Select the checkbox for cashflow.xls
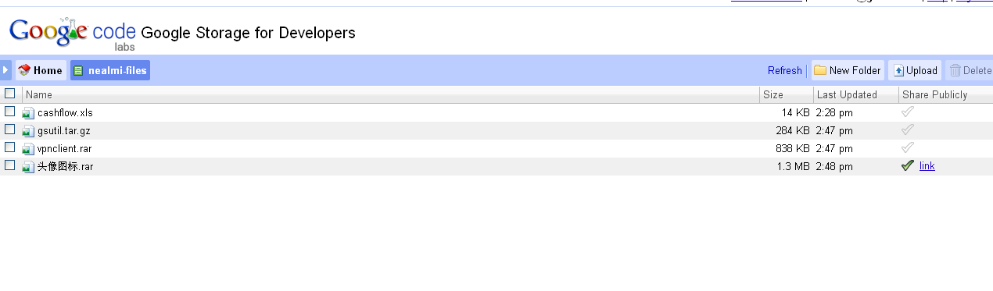Screen dimensions: 993x291 click(x=10, y=112)
